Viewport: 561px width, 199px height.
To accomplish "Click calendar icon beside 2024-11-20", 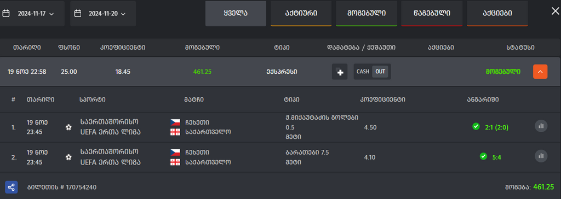I will click(78, 14).
